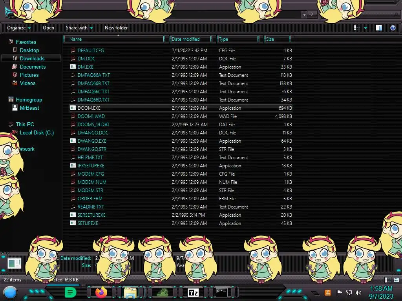Select the HELPME.TXT file name
402x301 pixels.
pos(90,157)
